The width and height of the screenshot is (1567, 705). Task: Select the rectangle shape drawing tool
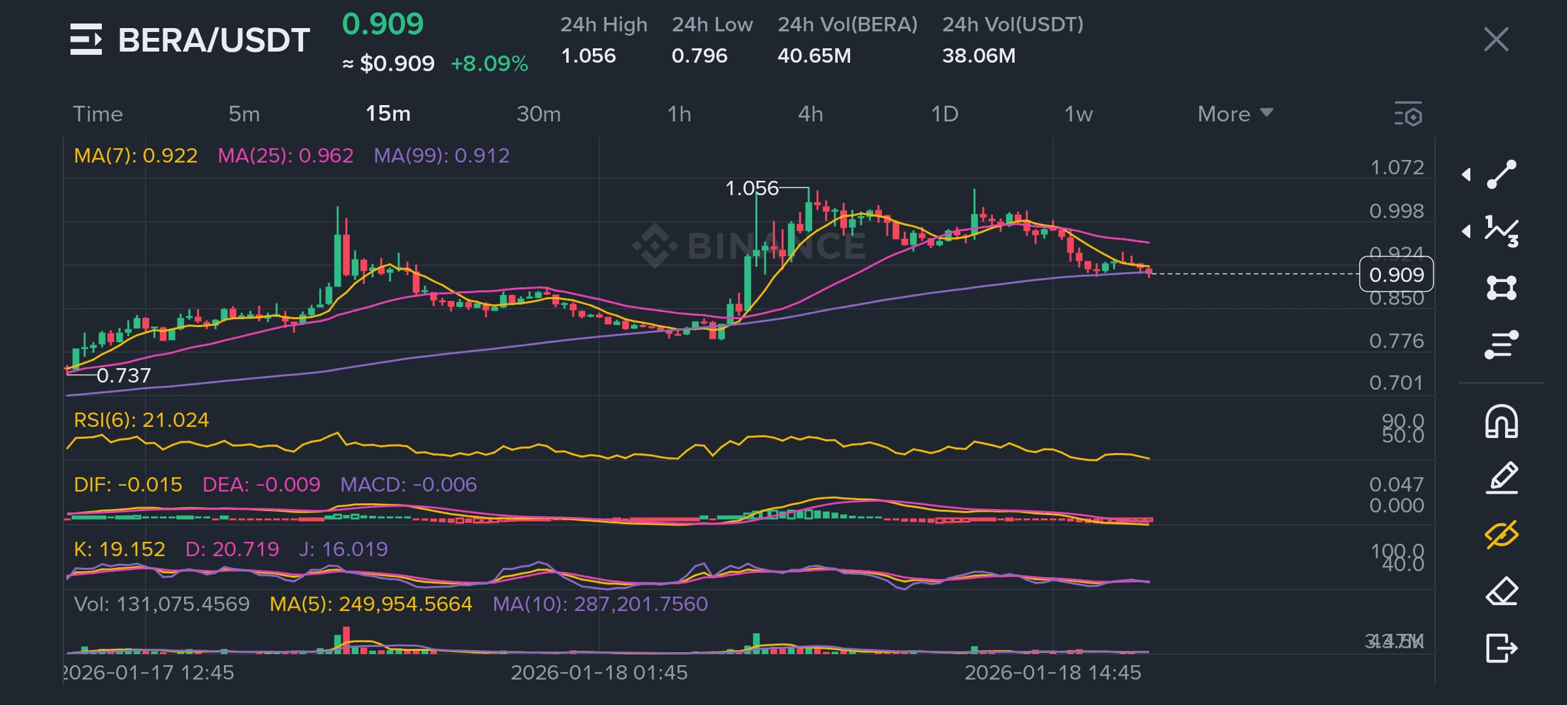pyautogui.click(x=1501, y=288)
